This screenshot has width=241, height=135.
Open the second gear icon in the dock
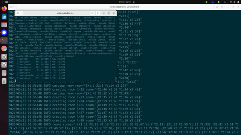[4, 65]
